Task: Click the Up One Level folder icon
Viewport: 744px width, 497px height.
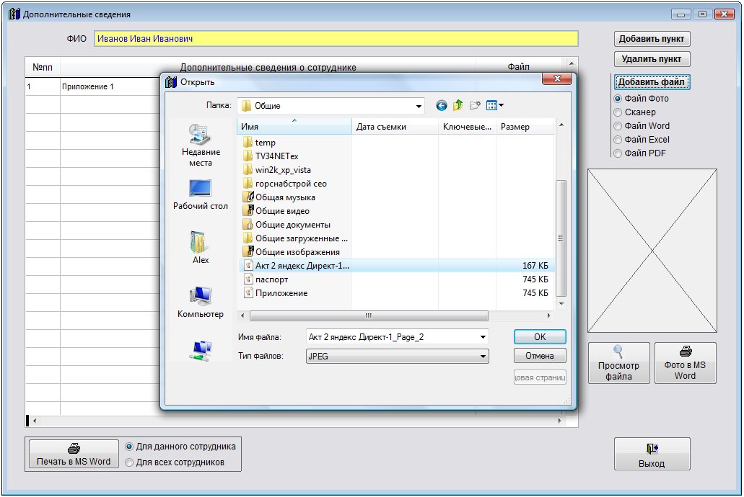Action: (x=458, y=106)
